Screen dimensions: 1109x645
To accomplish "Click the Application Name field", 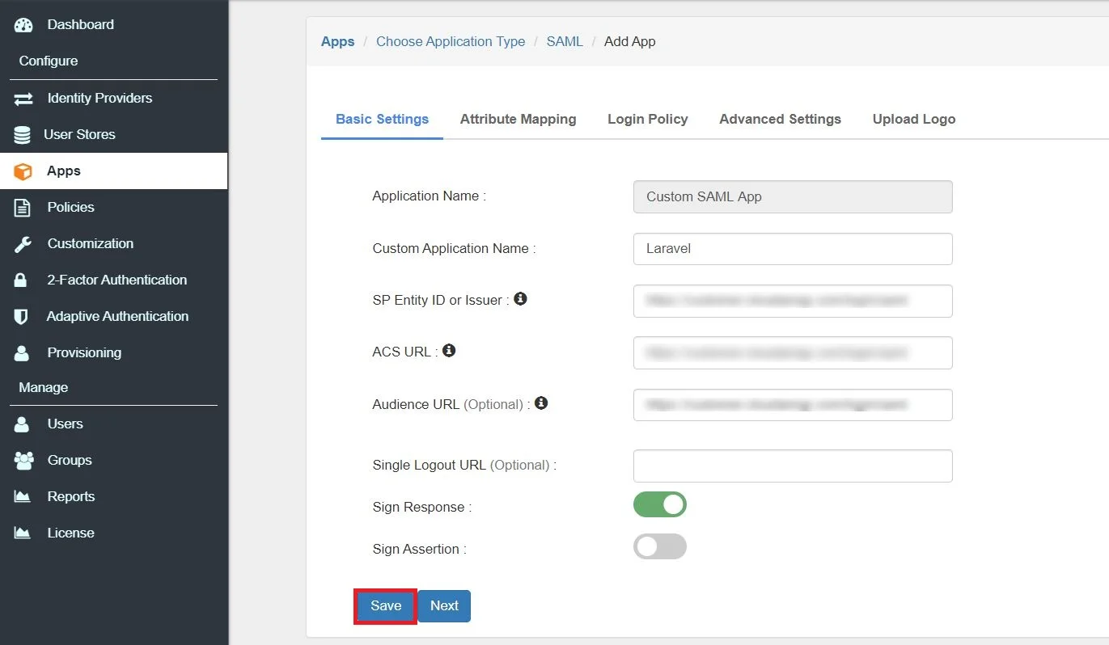I will click(x=793, y=196).
